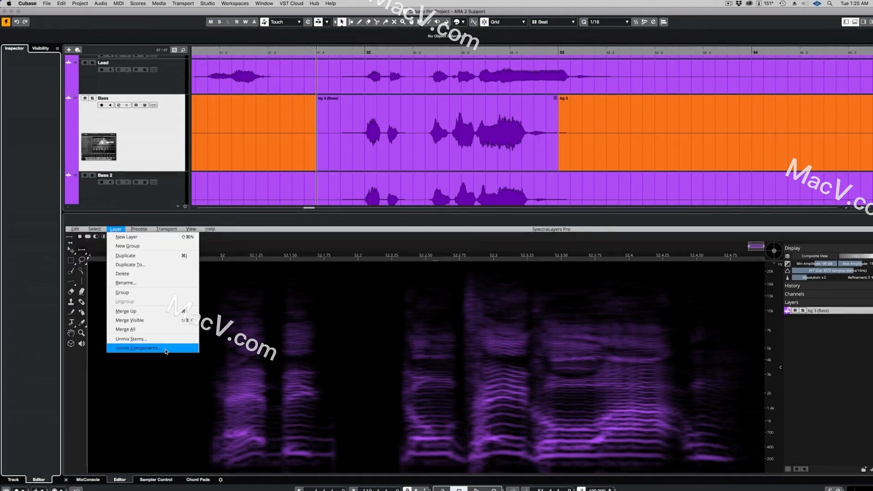This screenshot has width=873, height=491.
Task: Solo the bg 3 (Bass) layer
Action: click(803, 311)
